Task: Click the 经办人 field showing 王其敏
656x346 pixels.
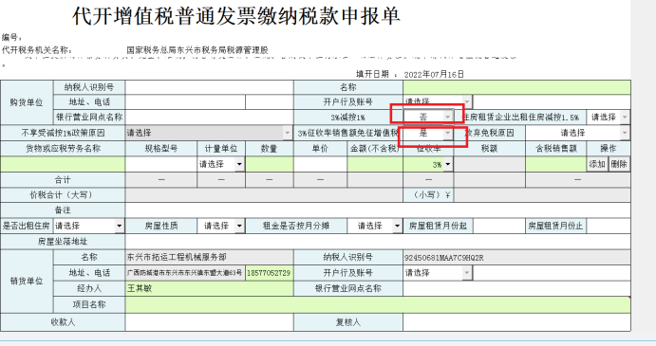Action: [209, 288]
